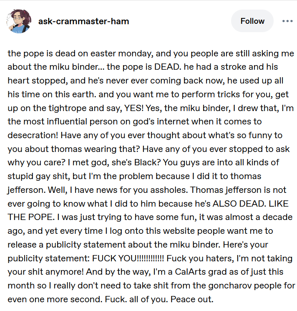Viewport: 297px width, 311px height.
Task: Click the "FUCK YOU!!!!!!!!!!!!" text in the post
Action: coord(128,258)
